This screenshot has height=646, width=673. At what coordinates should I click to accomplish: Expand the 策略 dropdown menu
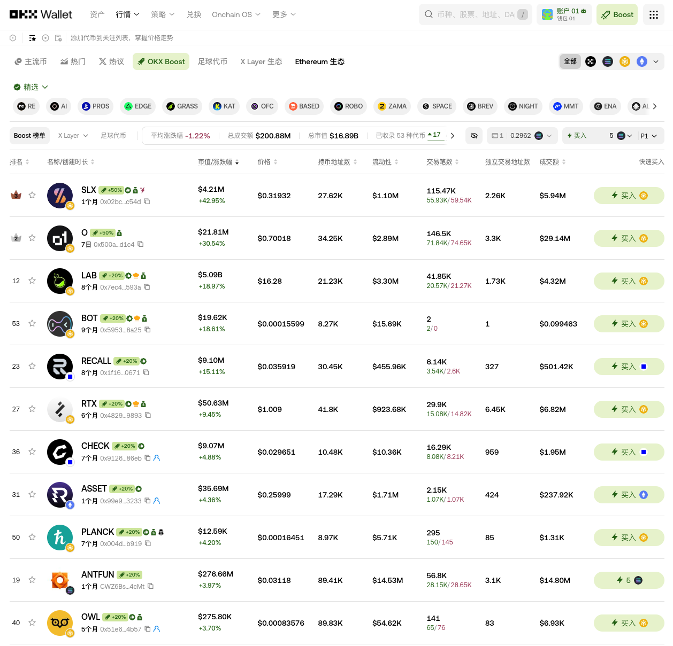point(163,14)
